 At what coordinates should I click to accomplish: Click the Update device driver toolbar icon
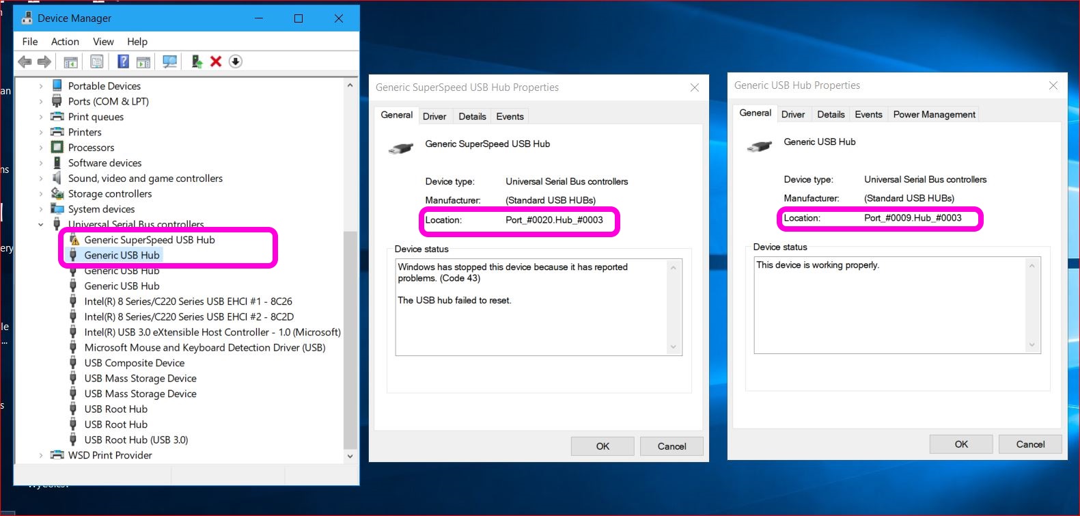197,62
